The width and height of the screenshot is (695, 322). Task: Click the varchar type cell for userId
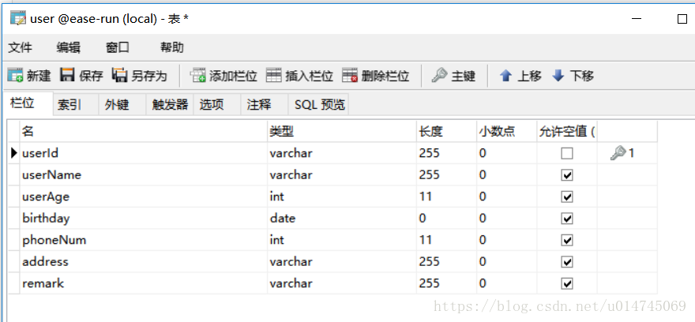coord(342,153)
